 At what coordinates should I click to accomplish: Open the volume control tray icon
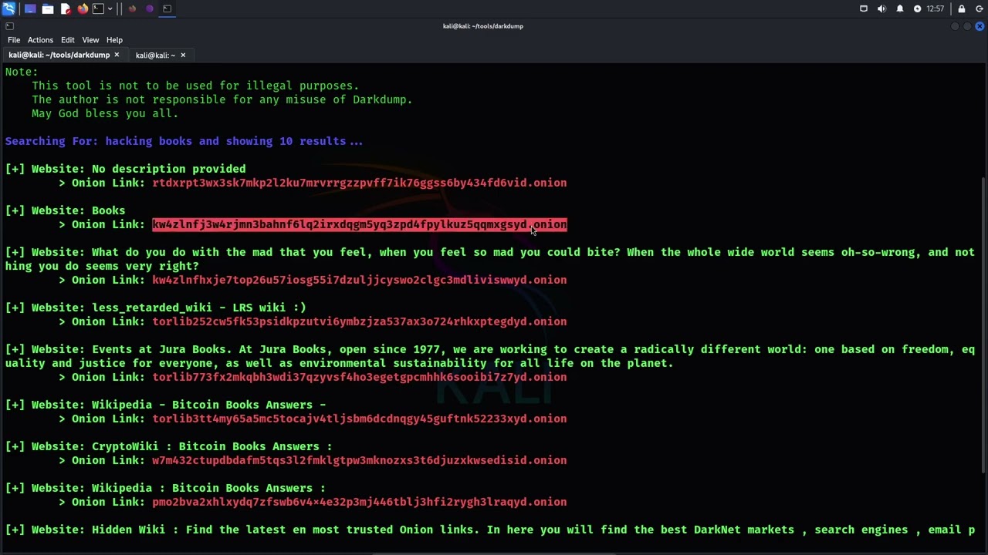(881, 8)
